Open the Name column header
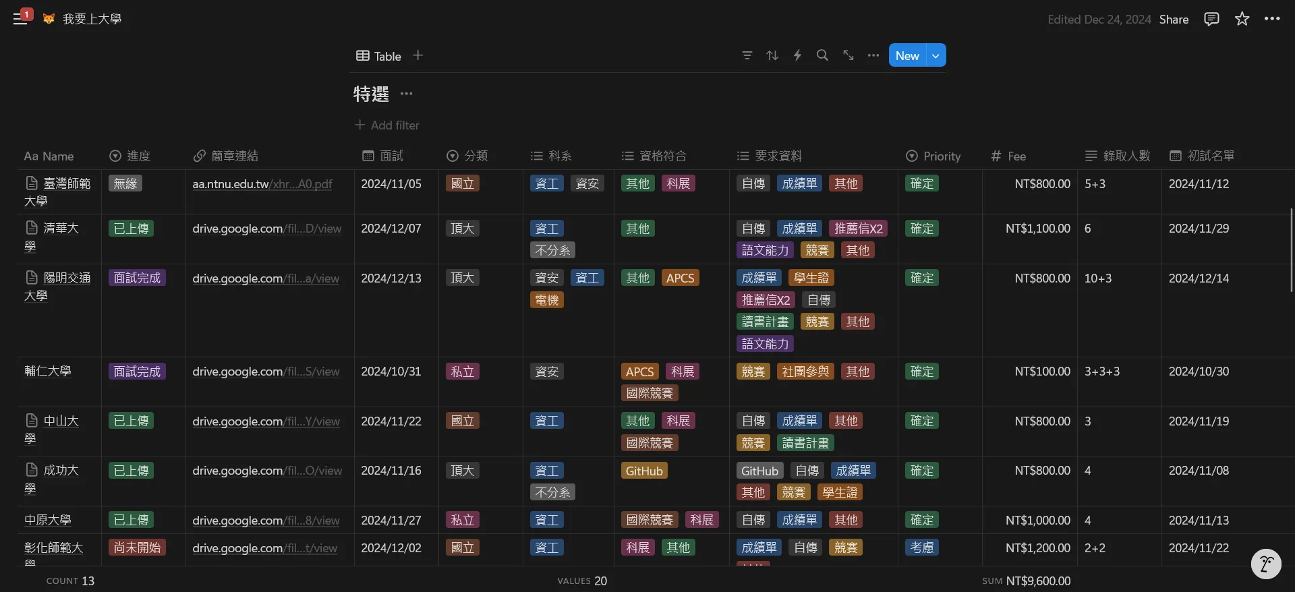 pyautogui.click(x=59, y=156)
